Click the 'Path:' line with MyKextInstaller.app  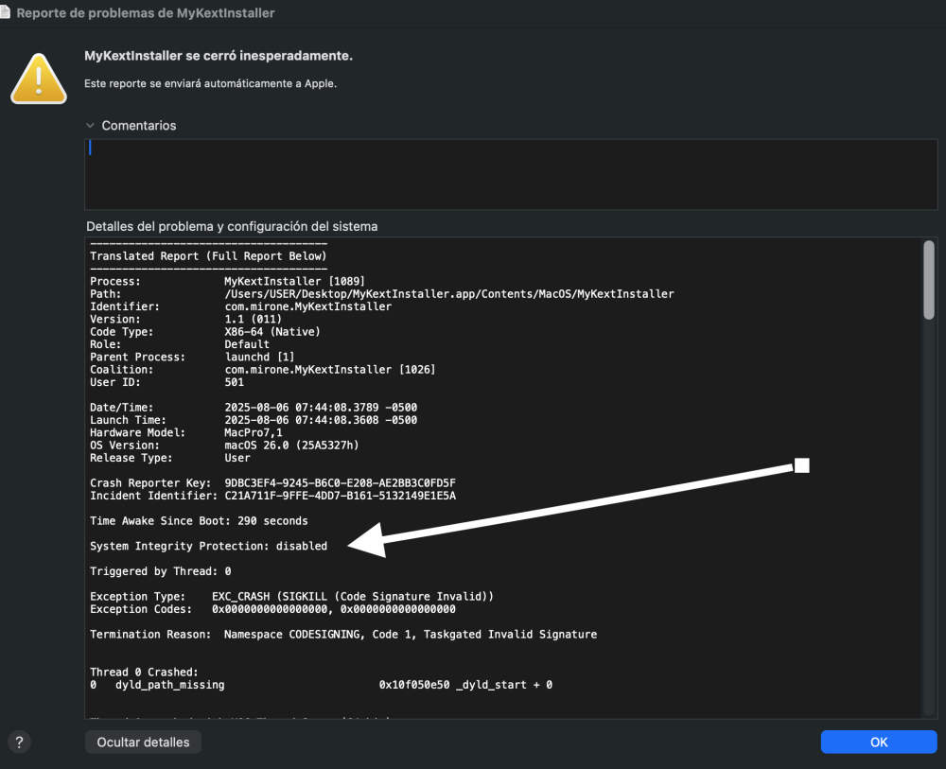pyautogui.click(x=382, y=294)
